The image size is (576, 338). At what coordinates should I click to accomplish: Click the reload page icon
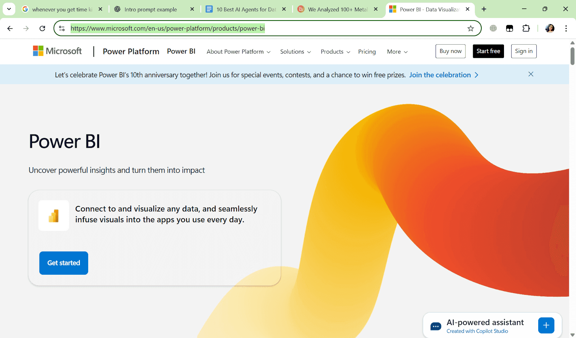[42, 28]
